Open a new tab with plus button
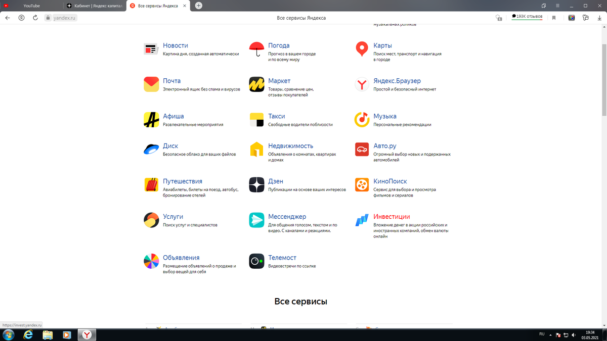This screenshot has width=607, height=341. click(x=199, y=6)
